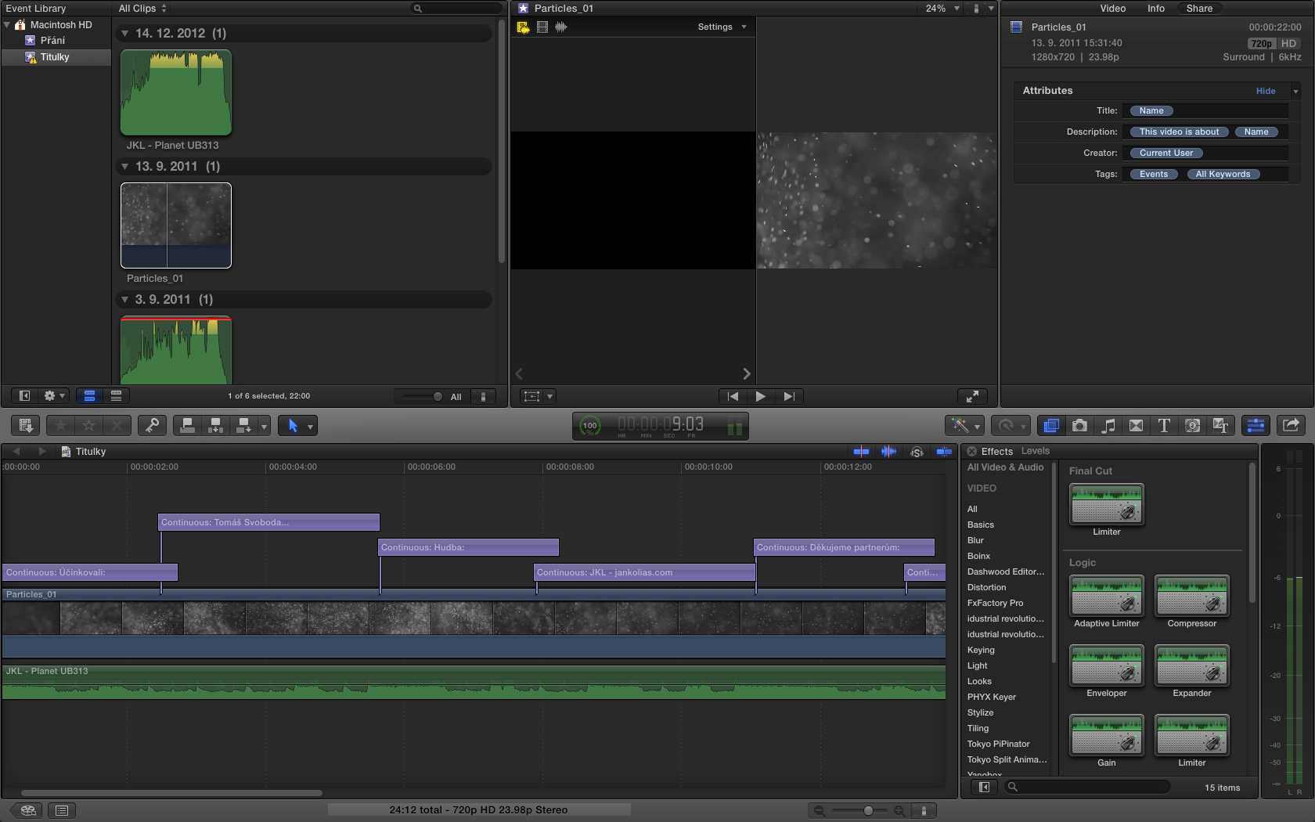Open the Import Media tool
This screenshot has height=822, width=1315.
coord(26,425)
